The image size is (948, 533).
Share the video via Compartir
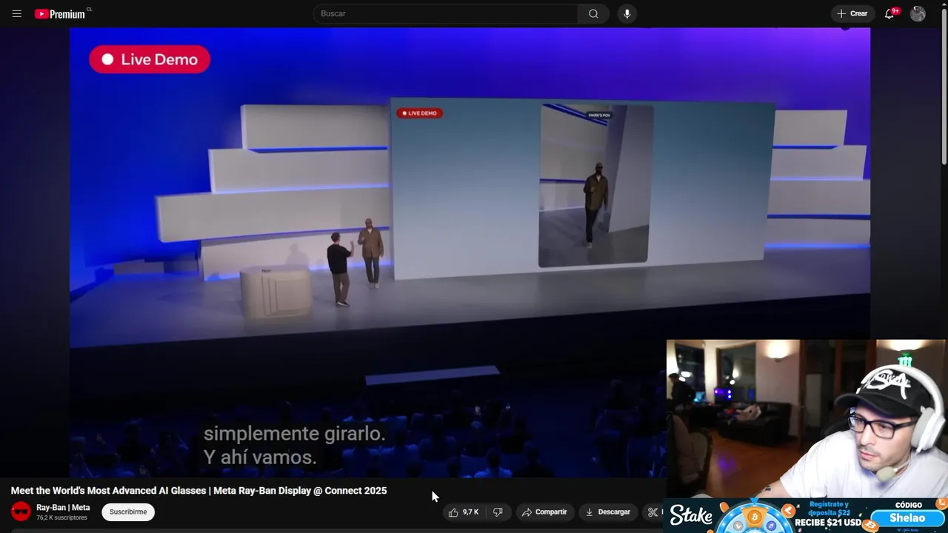pyautogui.click(x=544, y=512)
